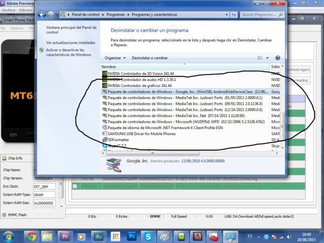This screenshot has width=324, height=243.
Task: Click the network signal tray icon
Action: pos(281,237)
